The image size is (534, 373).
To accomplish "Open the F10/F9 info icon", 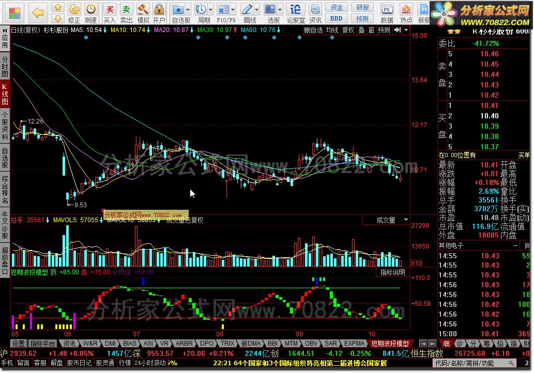I will click(x=223, y=9).
